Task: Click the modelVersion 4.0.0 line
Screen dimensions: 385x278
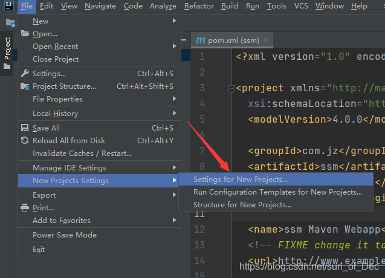Action: 317,119
